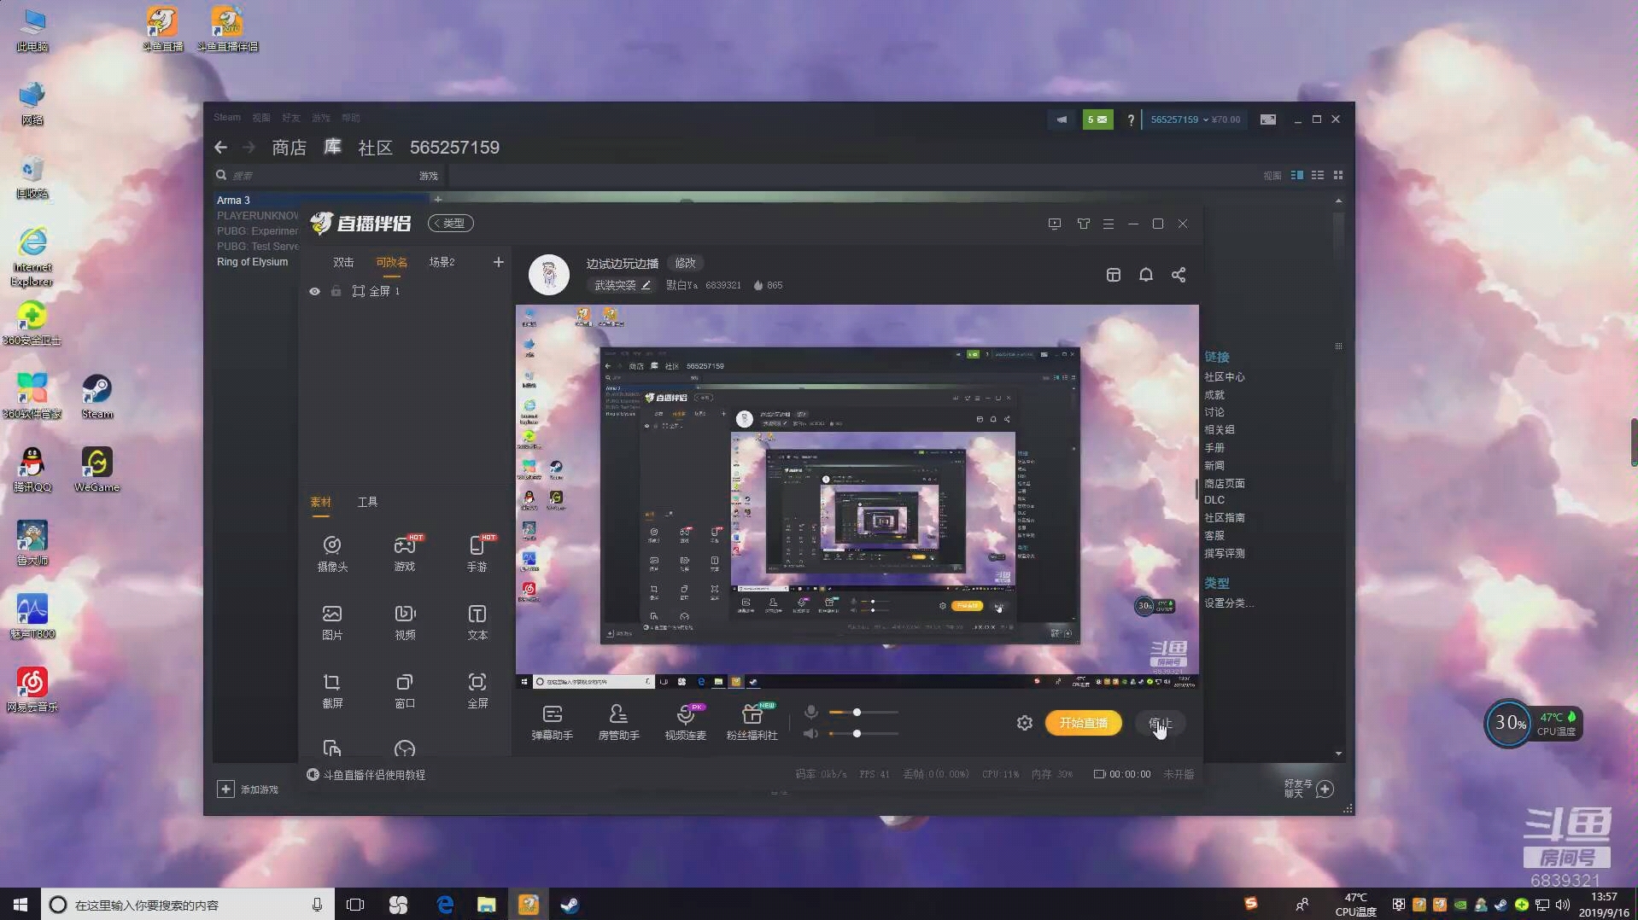Add a collection with plus in Steam list
The width and height of the screenshot is (1638, 920).
(x=438, y=200)
